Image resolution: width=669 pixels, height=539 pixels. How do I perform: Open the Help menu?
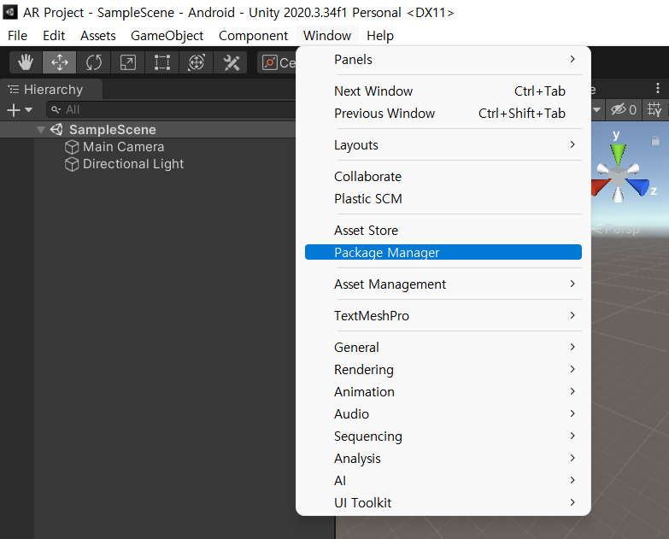tap(380, 35)
